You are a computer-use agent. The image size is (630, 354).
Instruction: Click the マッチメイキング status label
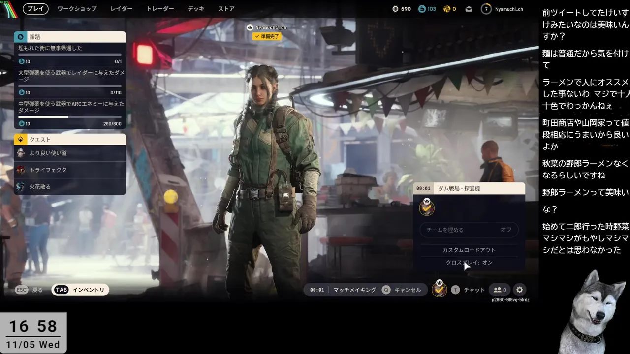click(x=354, y=290)
